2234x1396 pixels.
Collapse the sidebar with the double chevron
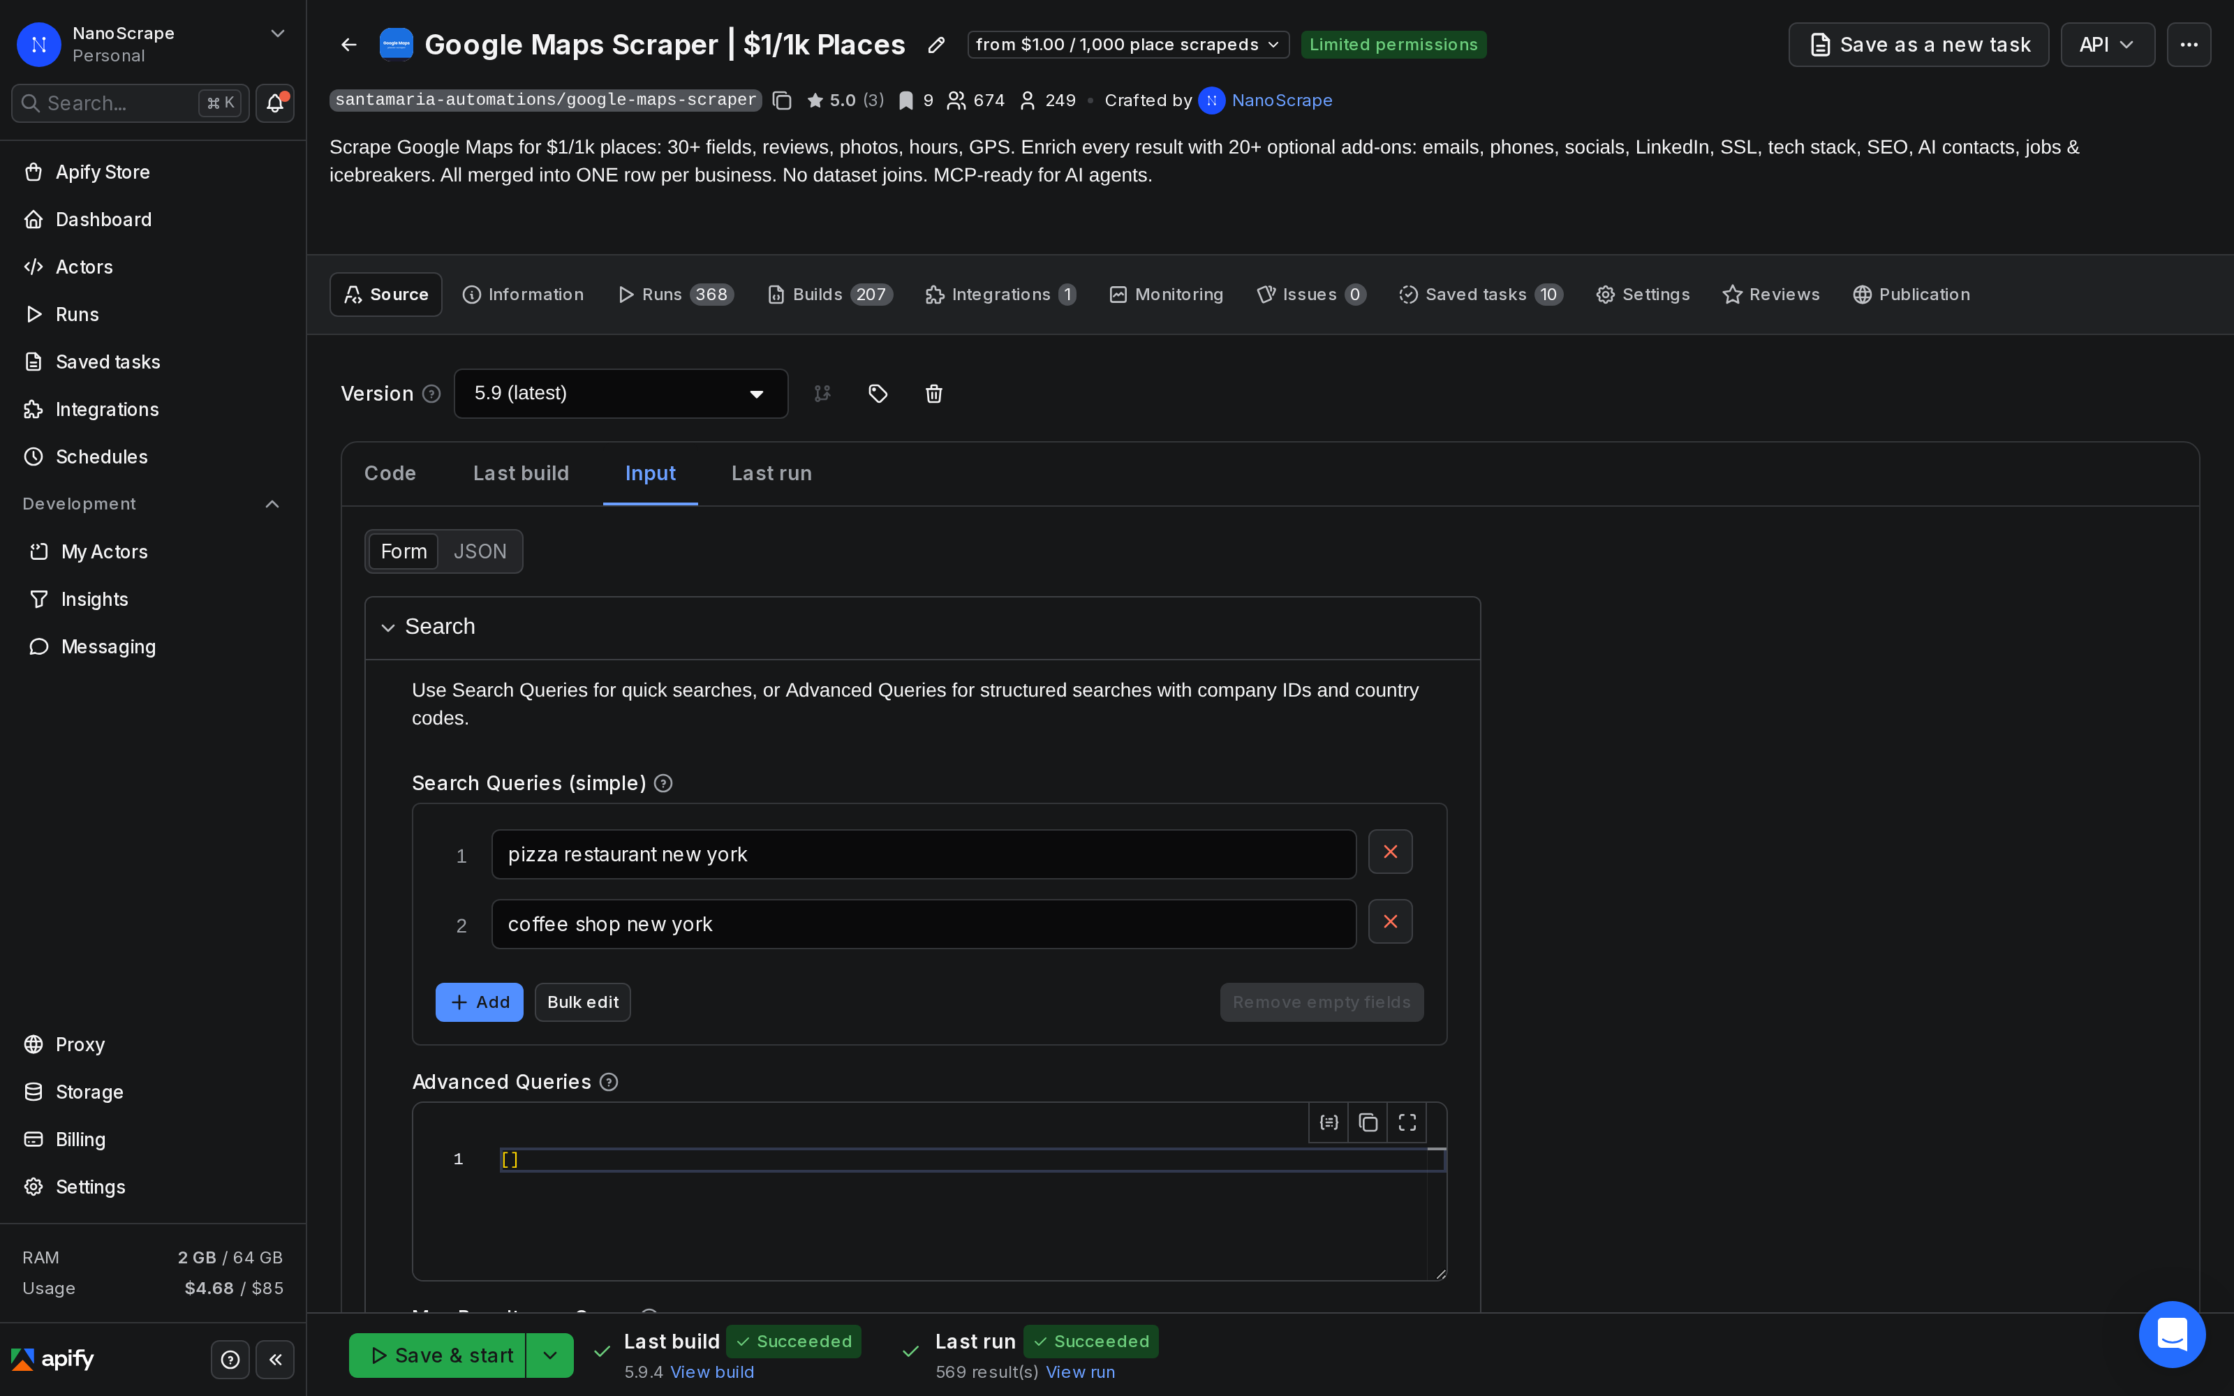(275, 1359)
